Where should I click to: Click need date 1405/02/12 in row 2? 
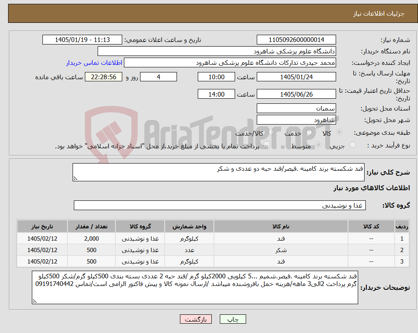pos(42,250)
